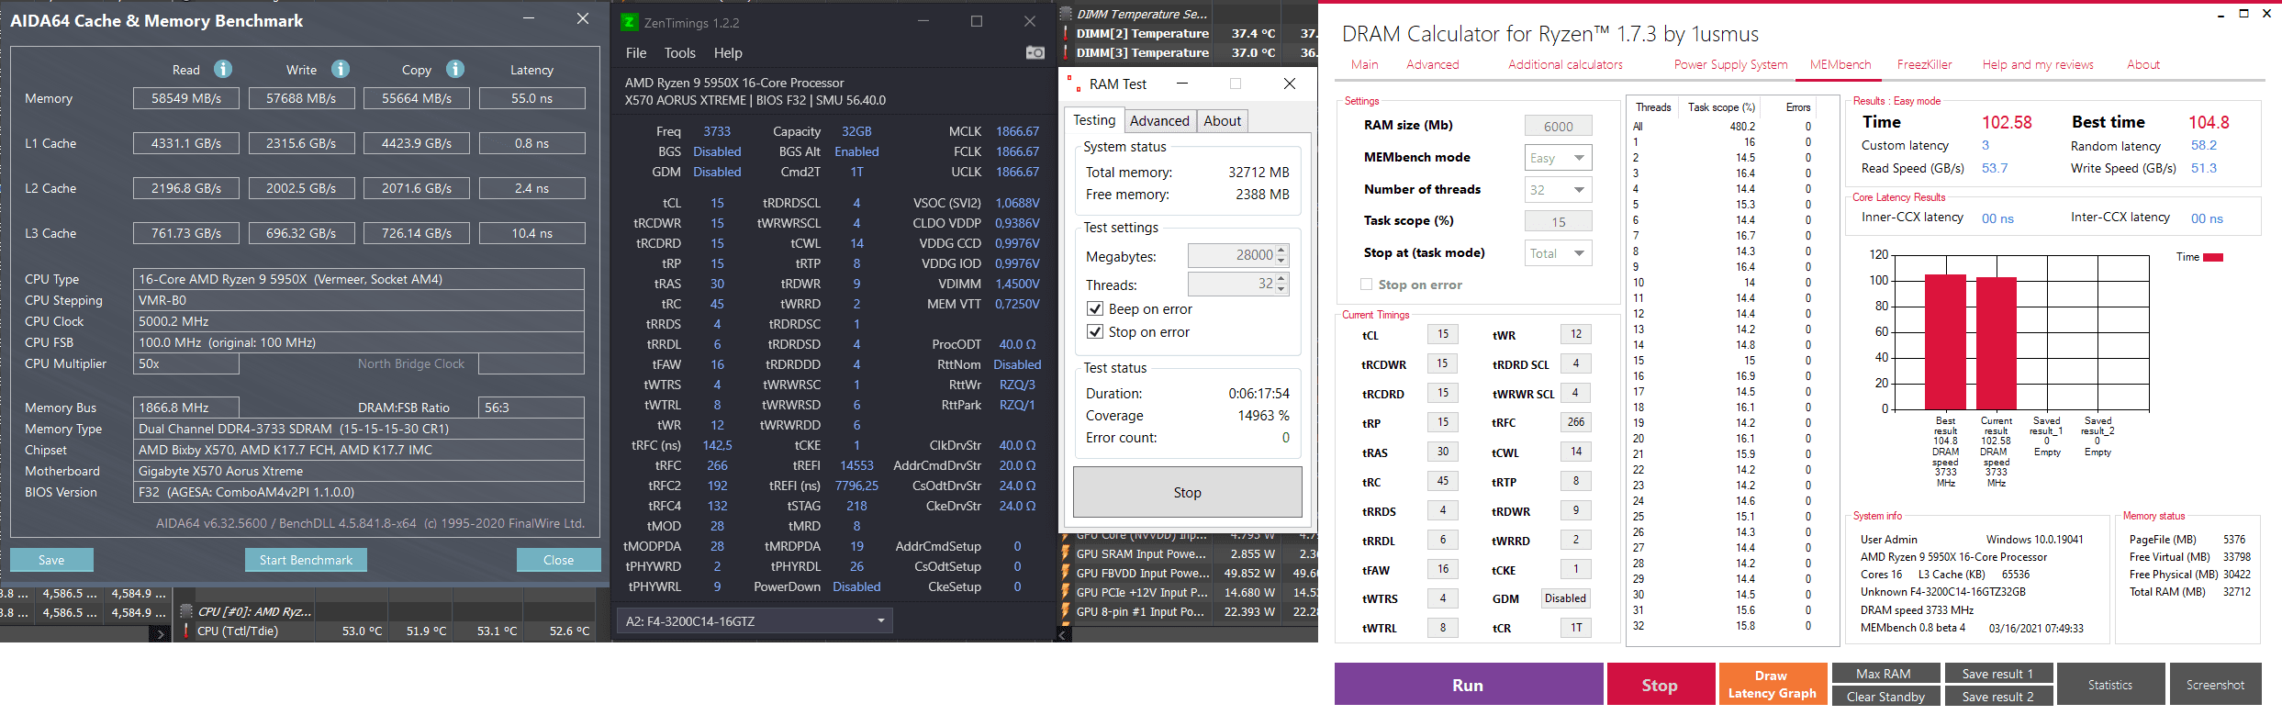The width and height of the screenshot is (2282, 726).
Task: Increase Megabytes with the up stepper
Action: 1281,250
